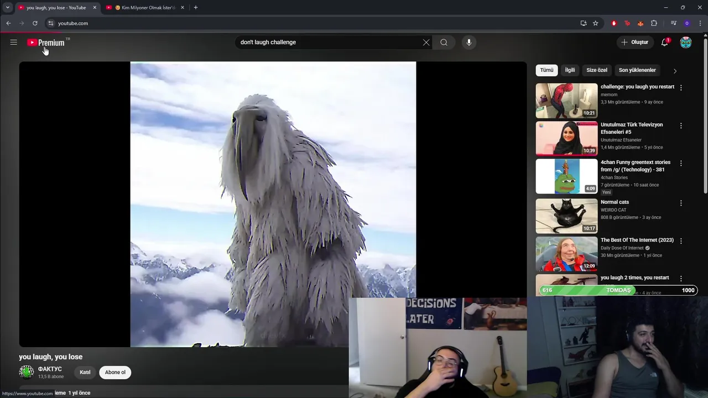Viewport: 708px width, 398px height.
Task: Open Chrome profile avatar
Action: tap(687, 23)
